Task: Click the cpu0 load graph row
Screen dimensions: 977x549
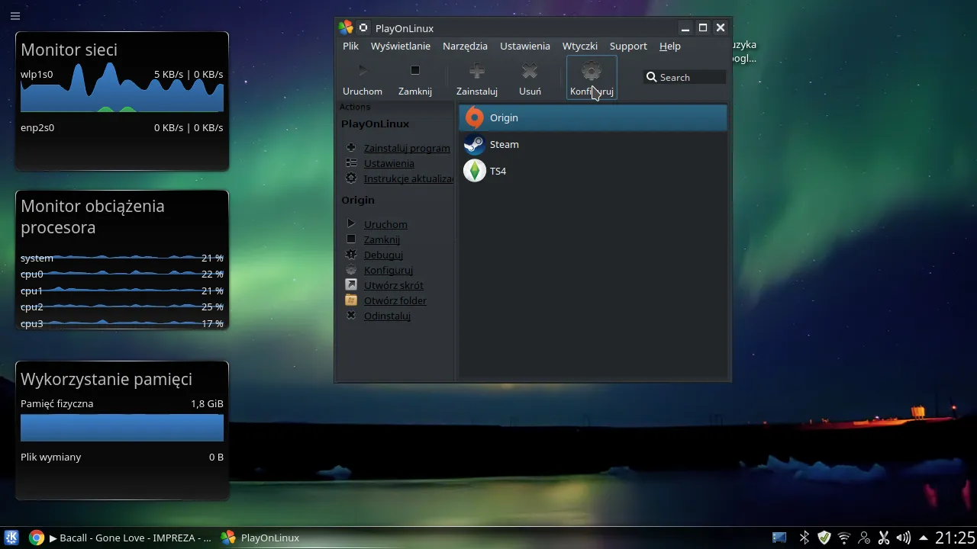Action: (x=122, y=274)
